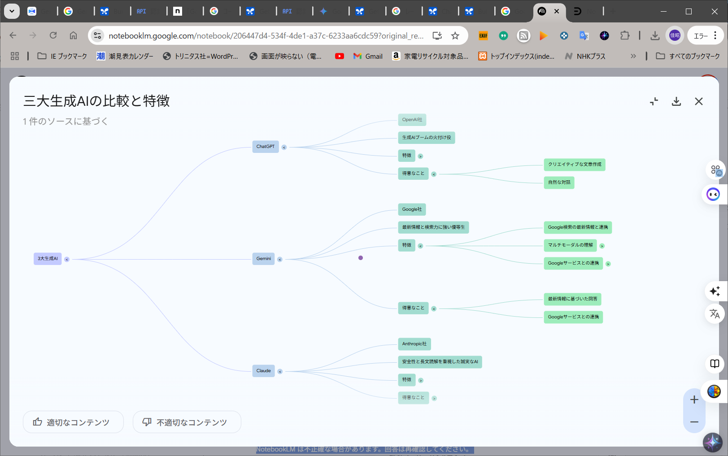Show more bookmarks chevron

pos(633,56)
